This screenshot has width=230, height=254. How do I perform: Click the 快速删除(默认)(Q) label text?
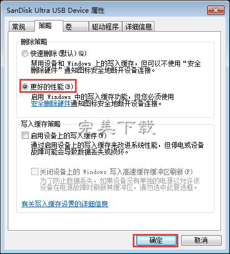click(58, 53)
